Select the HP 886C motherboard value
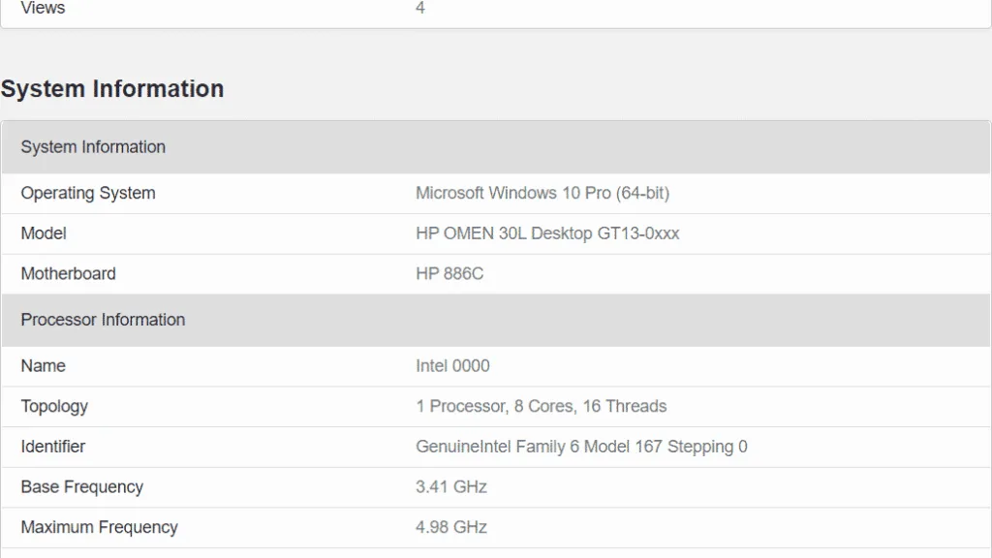The height and width of the screenshot is (558, 992). pyautogui.click(x=449, y=273)
